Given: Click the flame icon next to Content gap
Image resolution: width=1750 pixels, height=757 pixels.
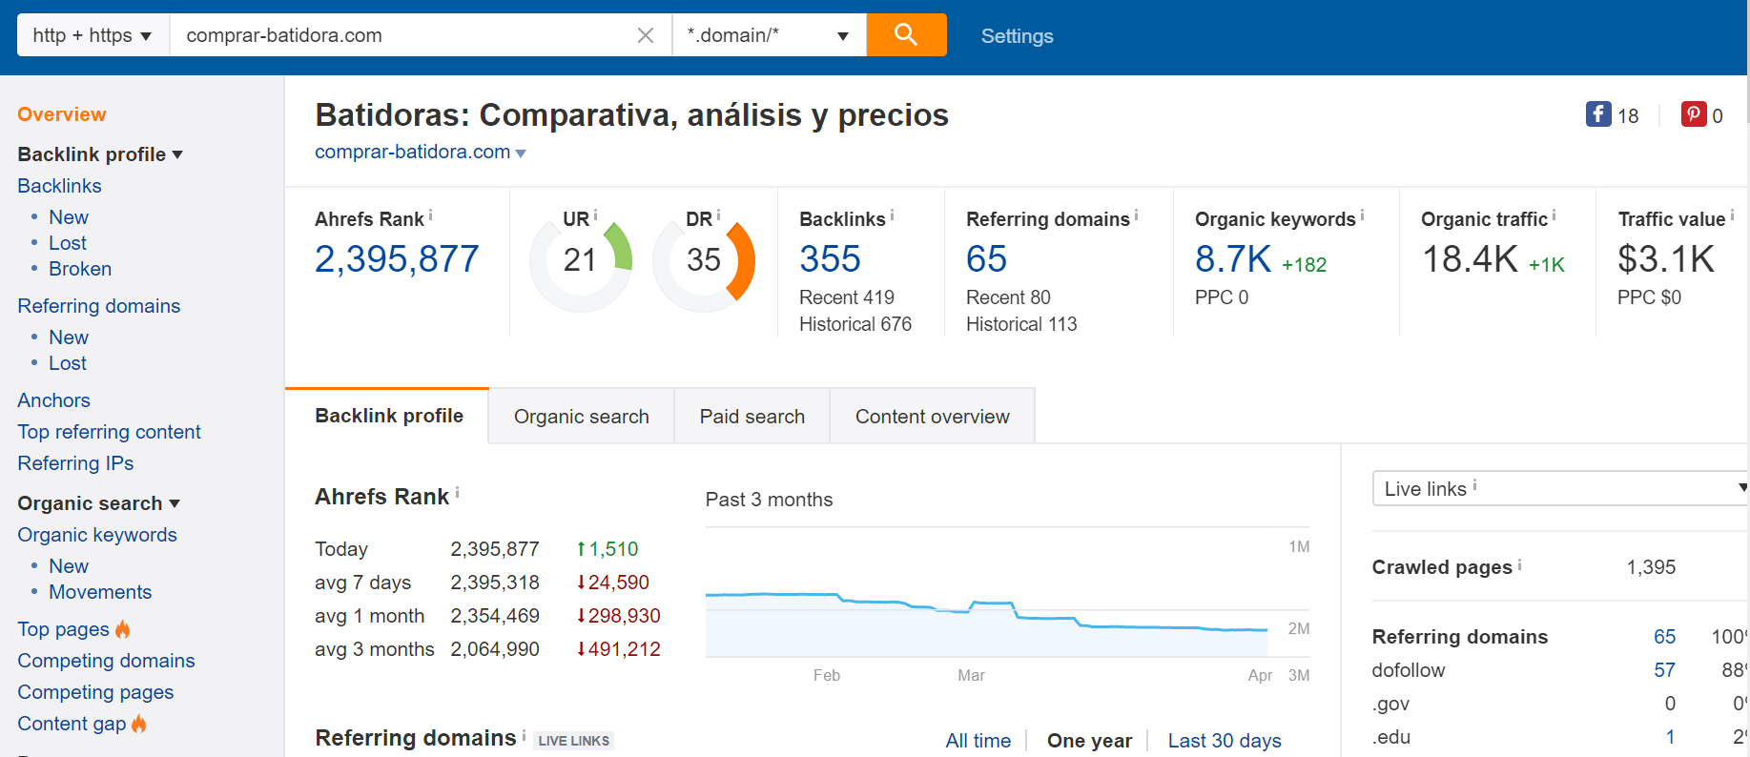Looking at the screenshot, I should pos(138,724).
